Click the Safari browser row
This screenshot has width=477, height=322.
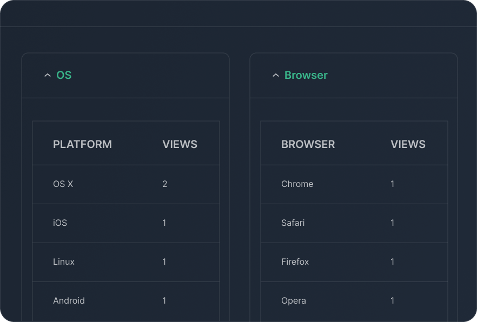[354, 223]
